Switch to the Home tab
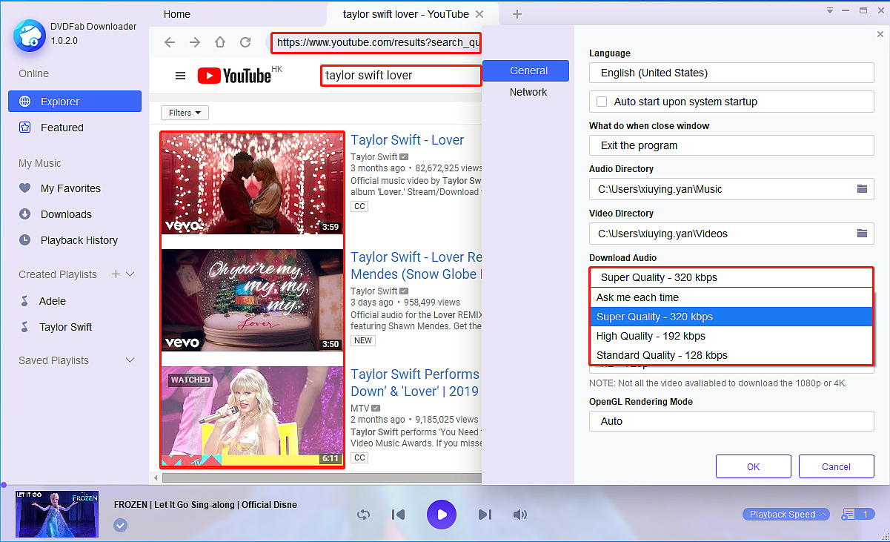 click(177, 14)
